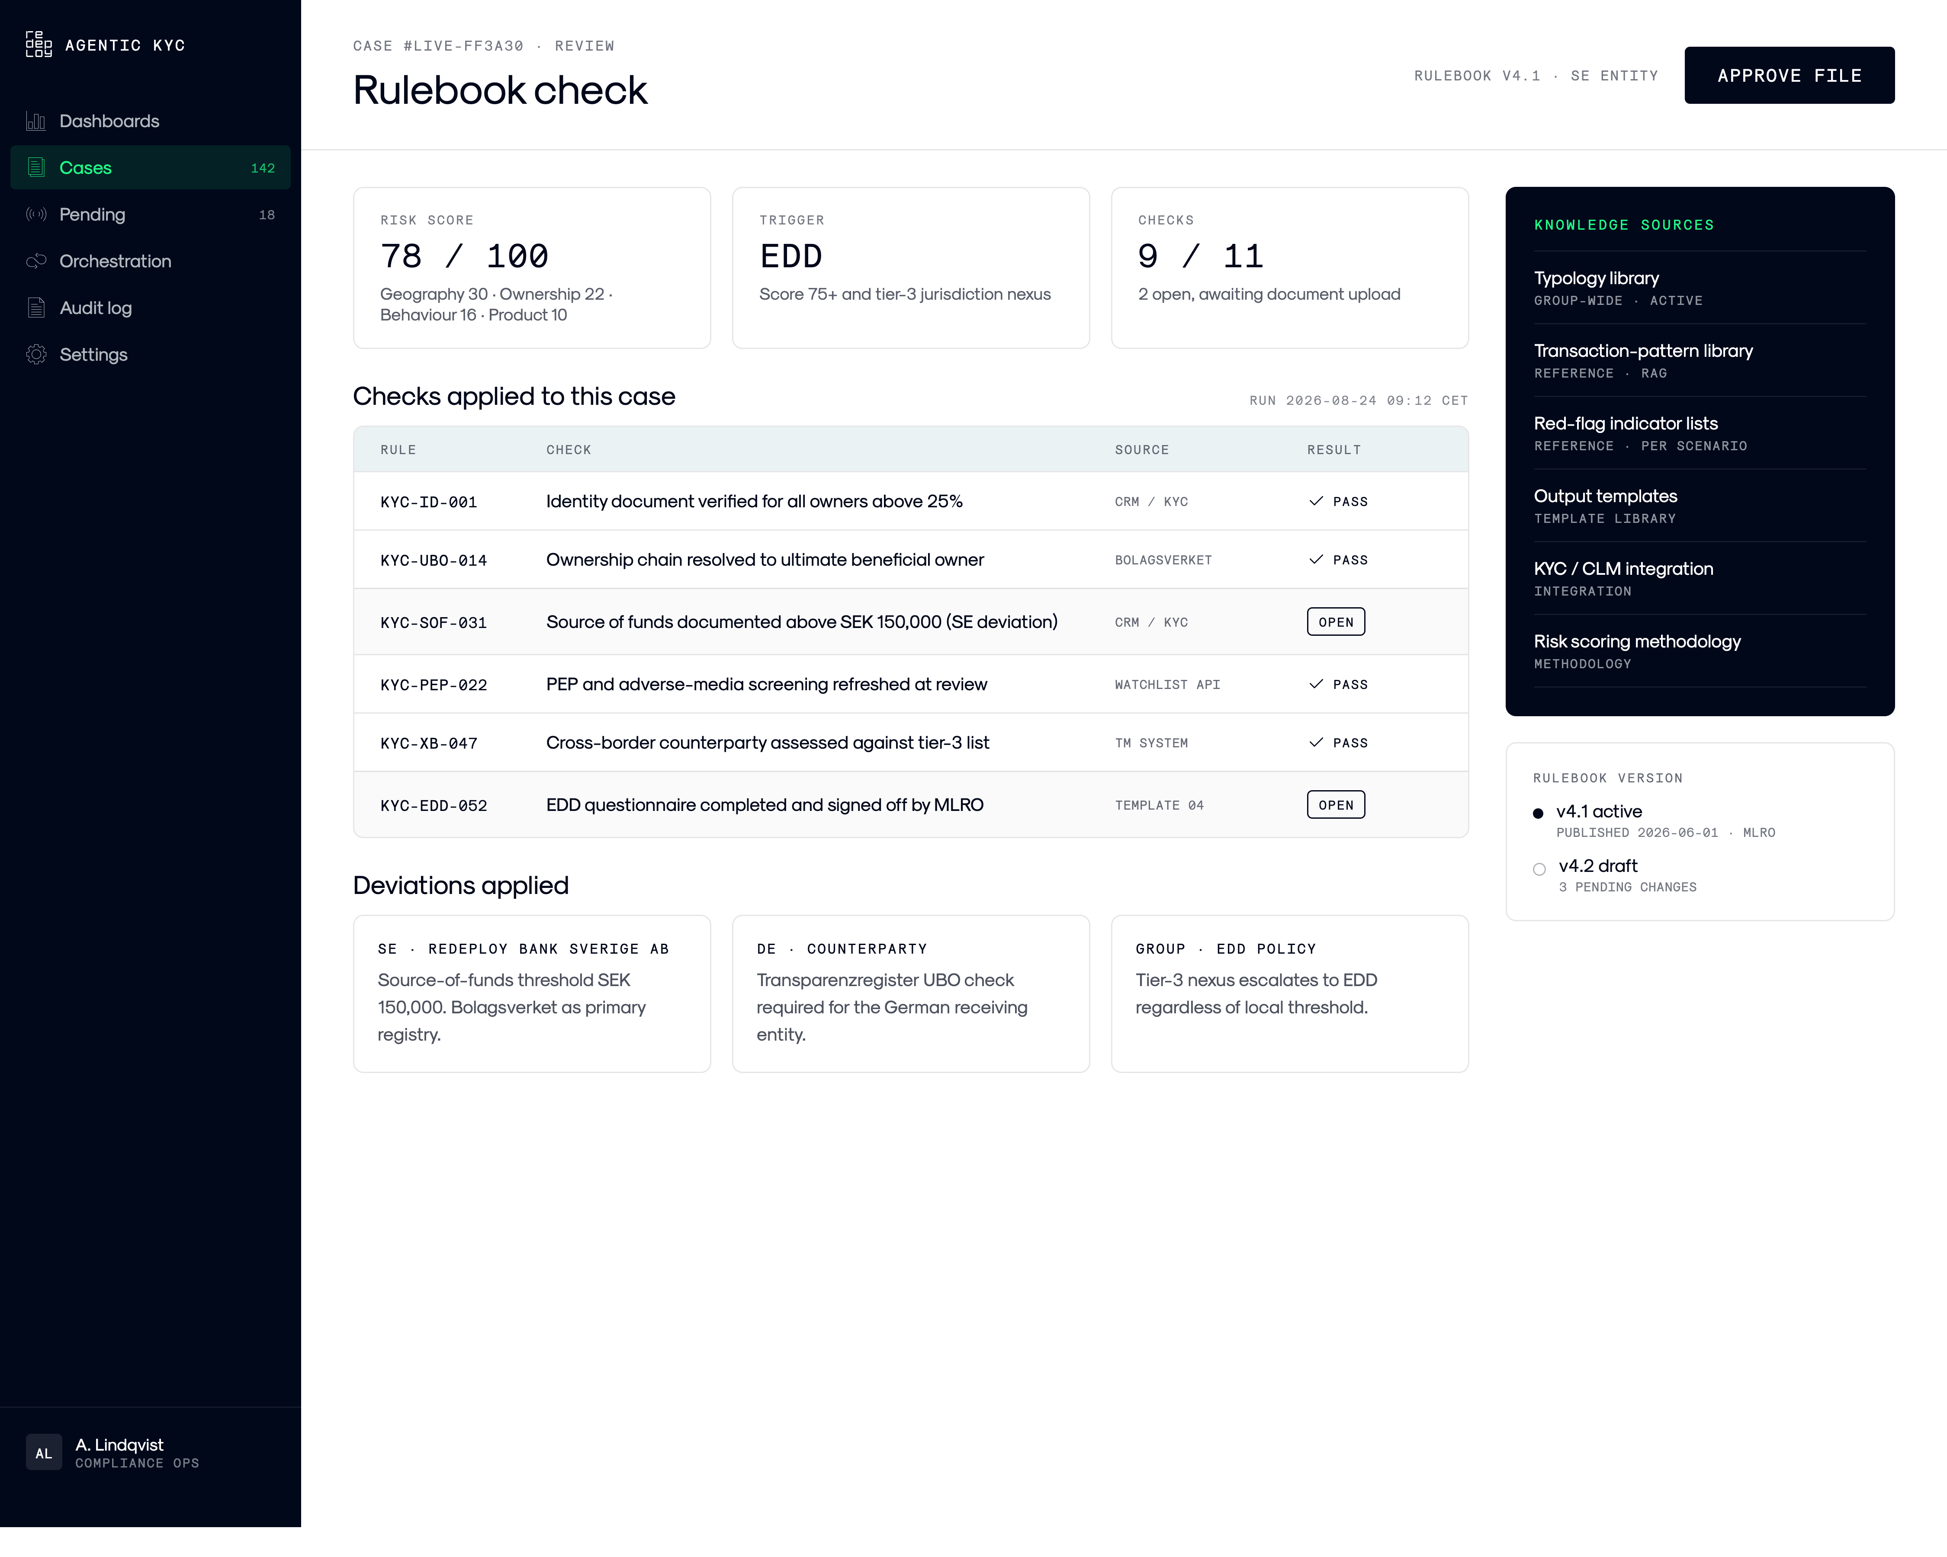Screen dimensions: 1947x1557
Task: Open Red-flag indicator lists source
Action: click(1700, 433)
